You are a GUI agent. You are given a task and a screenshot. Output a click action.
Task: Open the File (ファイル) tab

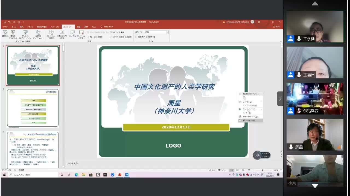5,27
